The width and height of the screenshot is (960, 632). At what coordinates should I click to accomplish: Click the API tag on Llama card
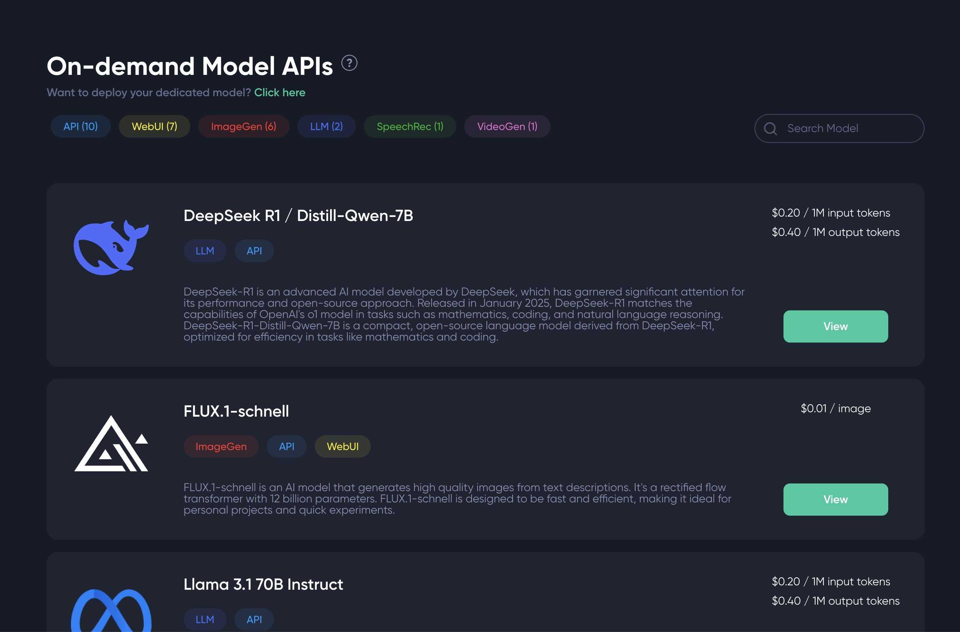(x=254, y=620)
